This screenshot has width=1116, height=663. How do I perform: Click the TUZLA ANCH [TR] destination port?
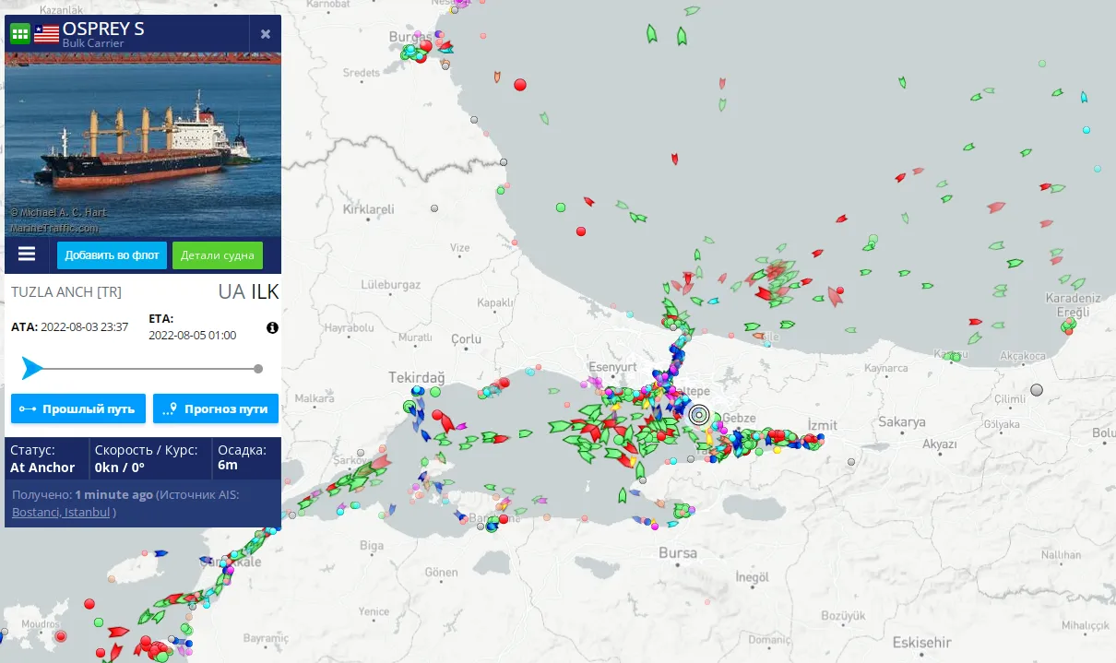tap(66, 292)
